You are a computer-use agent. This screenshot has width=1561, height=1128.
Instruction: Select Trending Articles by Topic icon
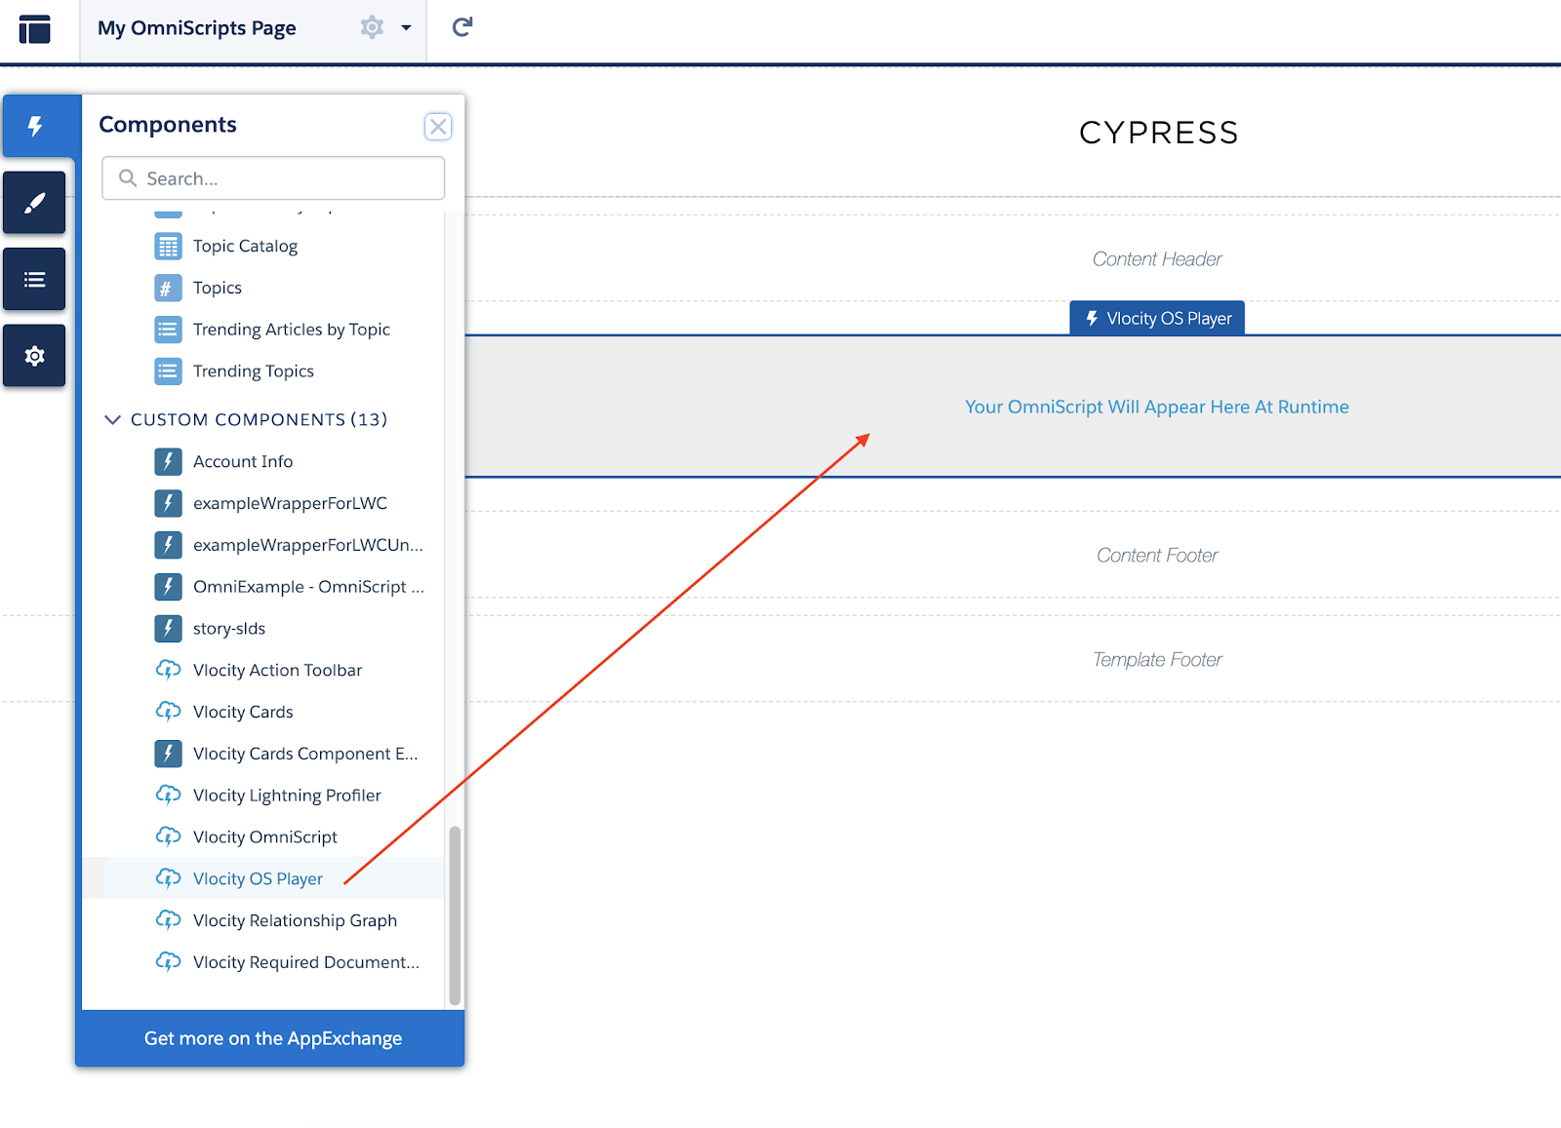[x=168, y=330]
